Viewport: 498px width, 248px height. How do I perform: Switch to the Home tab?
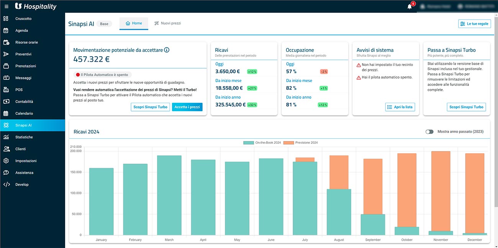[x=134, y=23]
